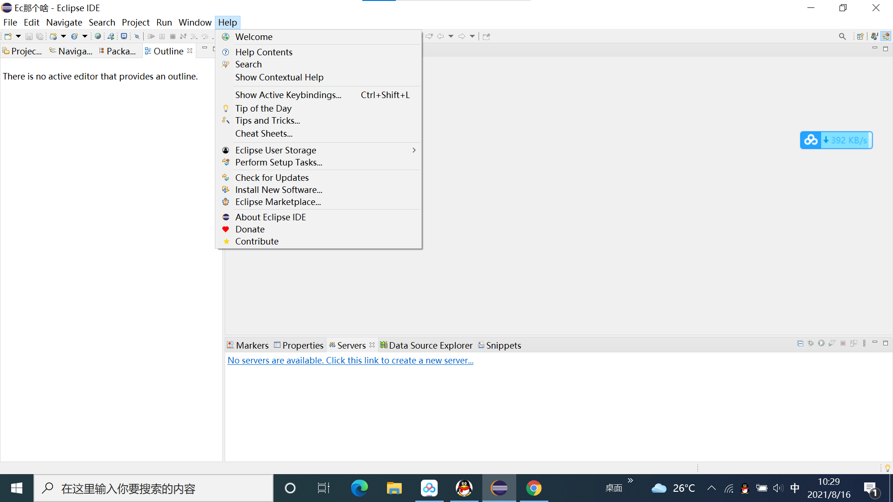Collapse all in the Servers view
Screen dimensions: 893x502
(x=800, y=343)
